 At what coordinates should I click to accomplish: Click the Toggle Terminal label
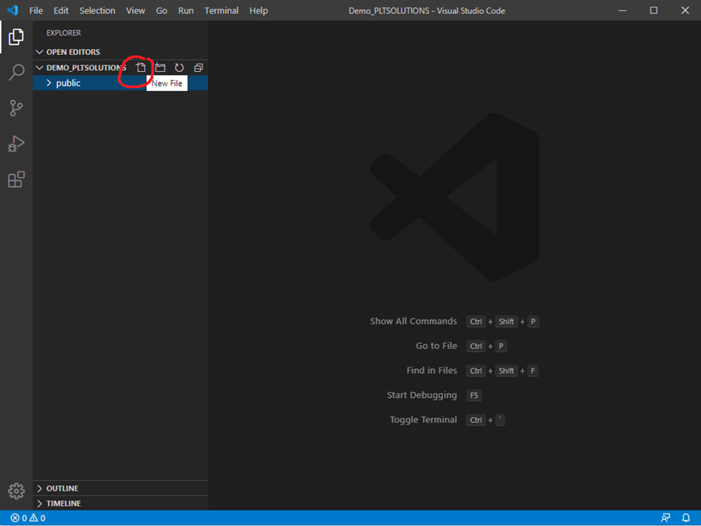point(423,419)
